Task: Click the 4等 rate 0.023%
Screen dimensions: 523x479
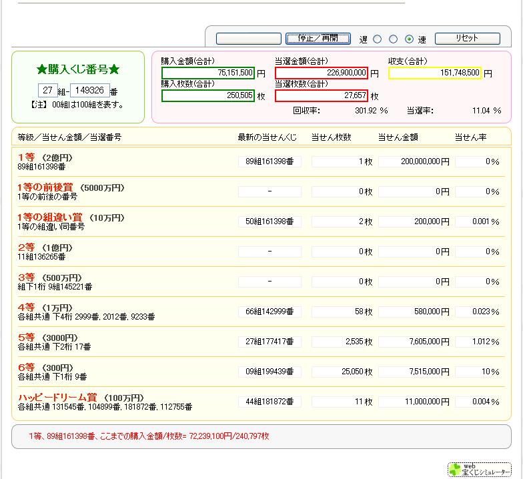Action: [x=478, y=312]
